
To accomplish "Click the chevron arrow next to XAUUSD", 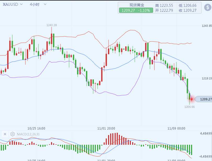I will [21, 4].
